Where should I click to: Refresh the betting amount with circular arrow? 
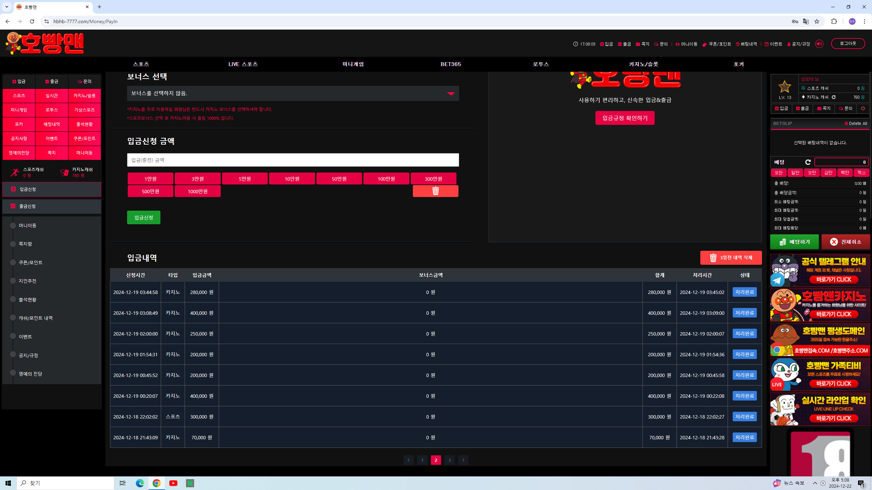coord(808,162)
